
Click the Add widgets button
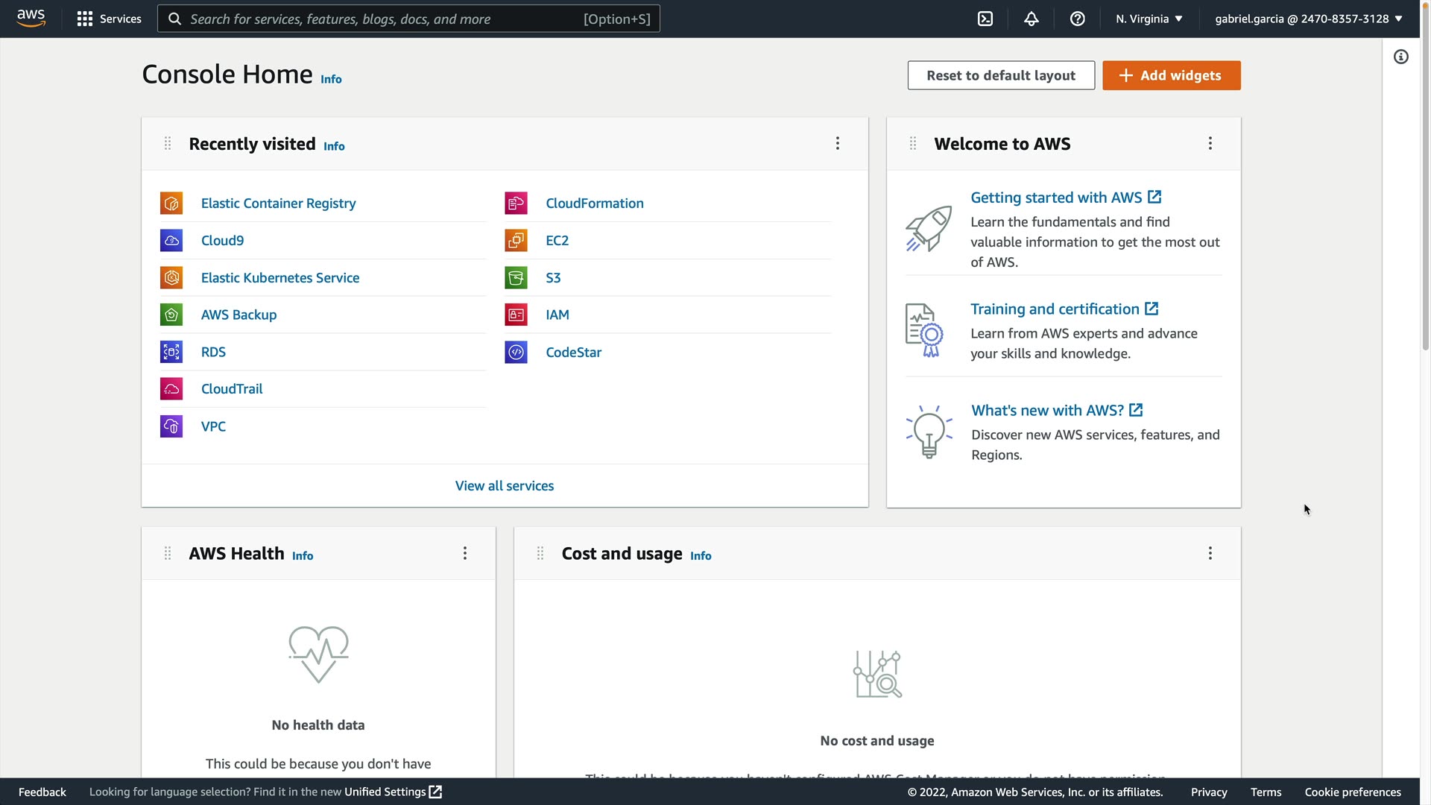(x=1172, y=75)
